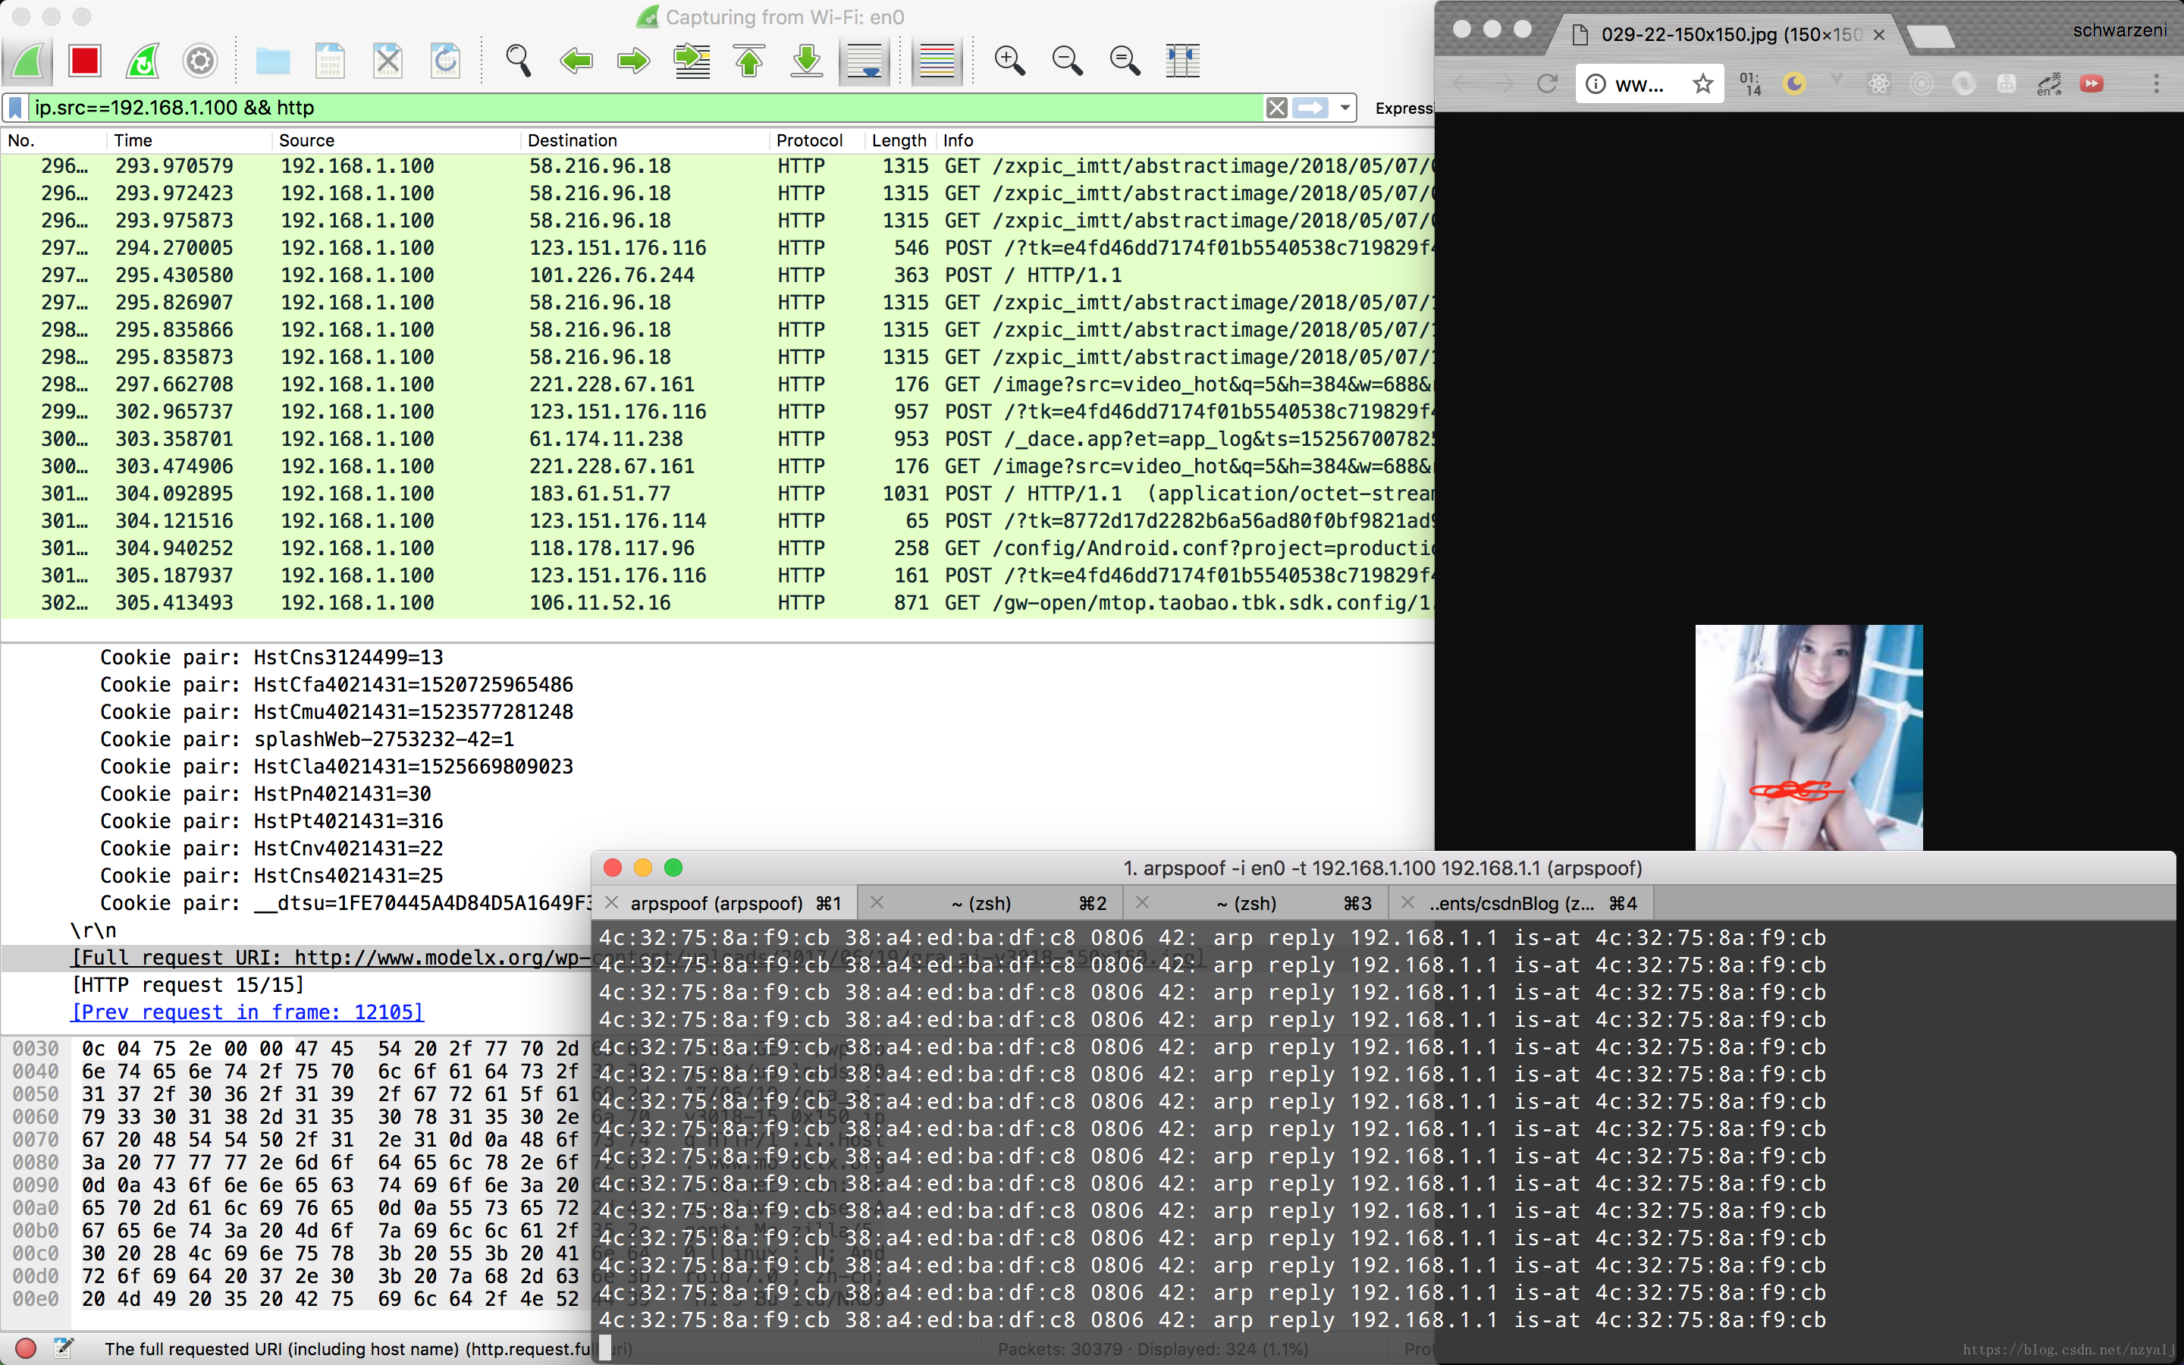
Task: Sort by Destination column header
Action: point(645,140)
